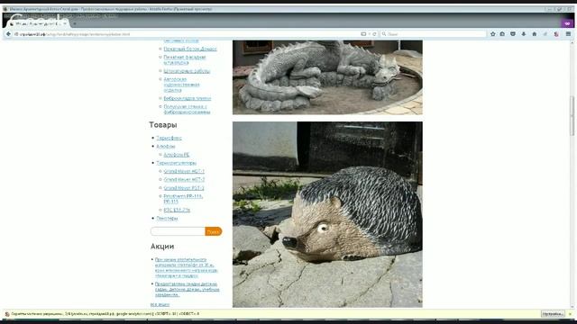Open the Термофлекс product link
The image size is (577, 324).
pyautogui.click(x=169, y=138)
